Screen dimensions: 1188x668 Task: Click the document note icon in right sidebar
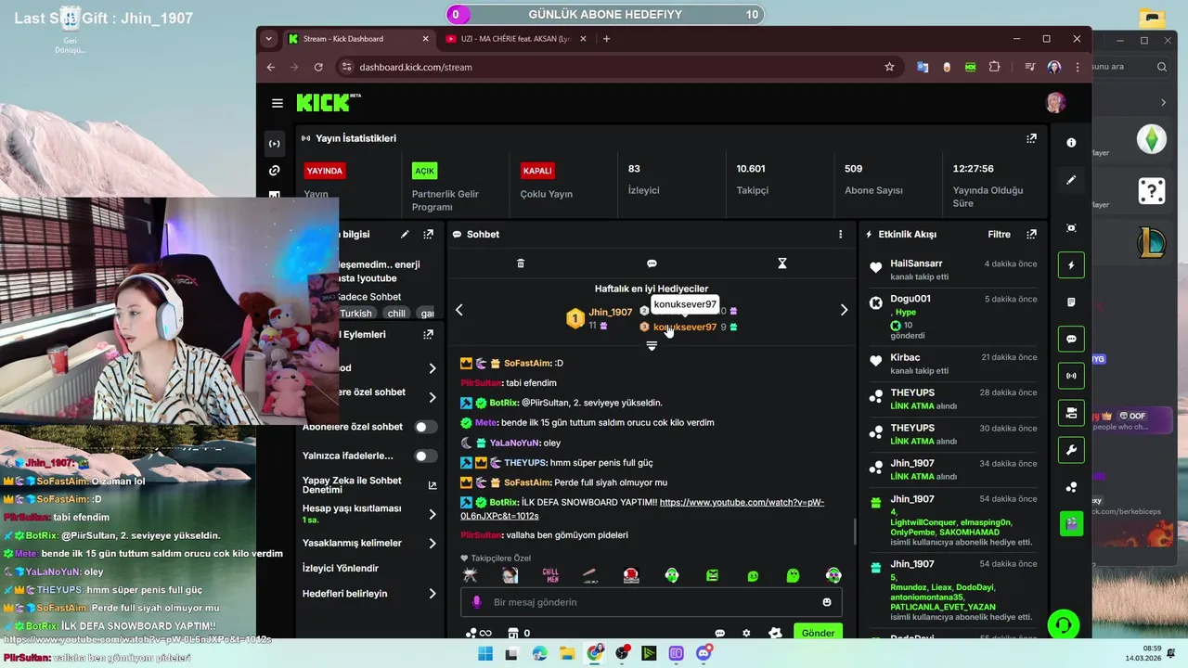pos(1071,302)
